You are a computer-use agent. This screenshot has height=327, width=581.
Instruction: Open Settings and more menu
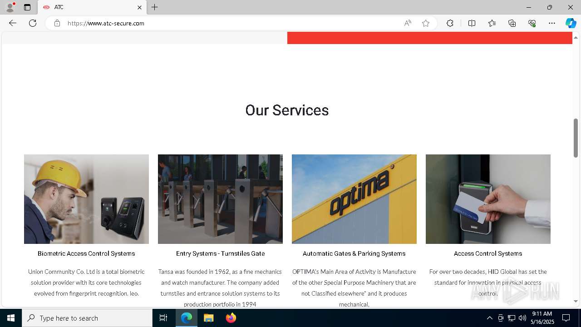click(x=552, y=23)
